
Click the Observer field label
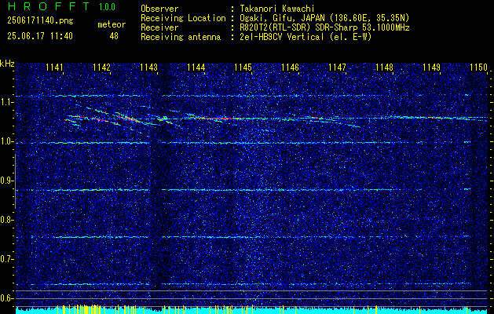coord(159,9)
